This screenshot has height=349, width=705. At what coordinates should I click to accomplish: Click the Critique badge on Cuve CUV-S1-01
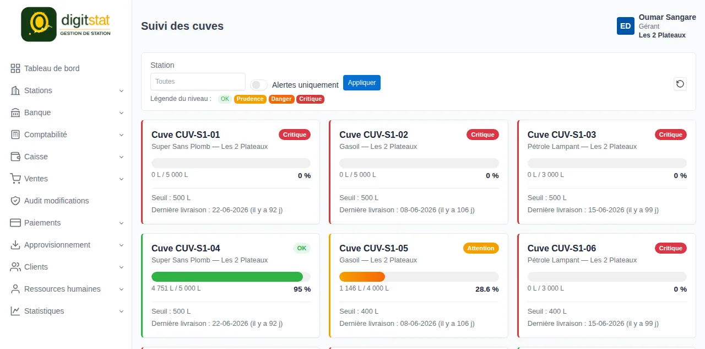point(295,135)
